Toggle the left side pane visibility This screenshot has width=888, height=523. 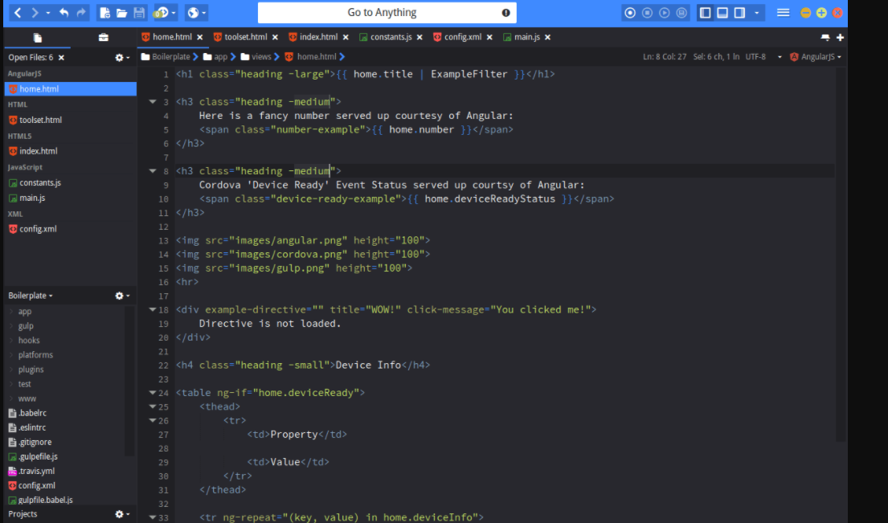705,13
